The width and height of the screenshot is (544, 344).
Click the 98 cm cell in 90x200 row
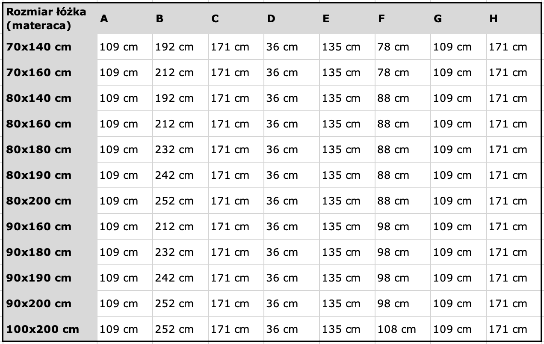point(403,304)
